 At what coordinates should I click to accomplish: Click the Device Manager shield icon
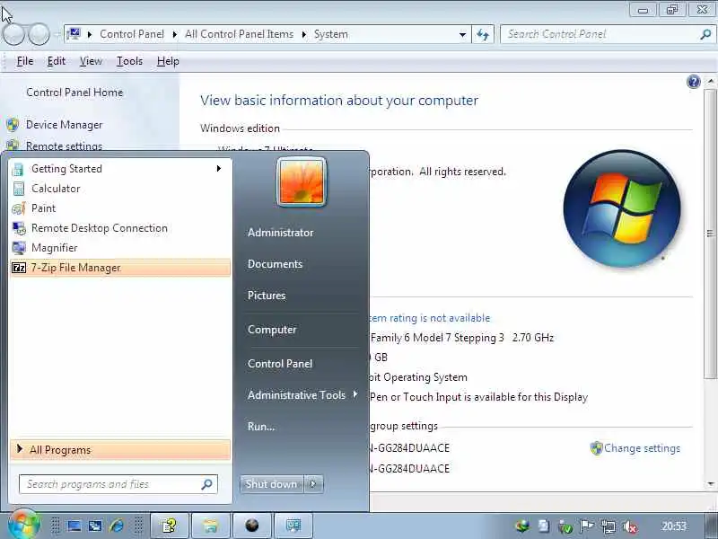(x=13, y=125)
